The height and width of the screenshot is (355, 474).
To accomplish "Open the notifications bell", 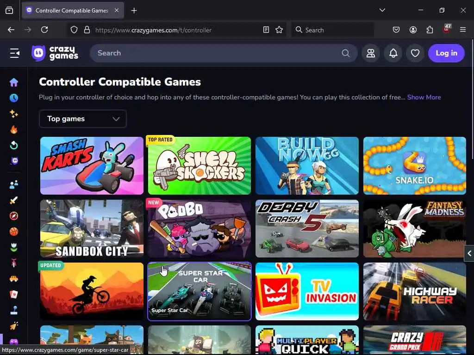I will (x=393, y=53).
